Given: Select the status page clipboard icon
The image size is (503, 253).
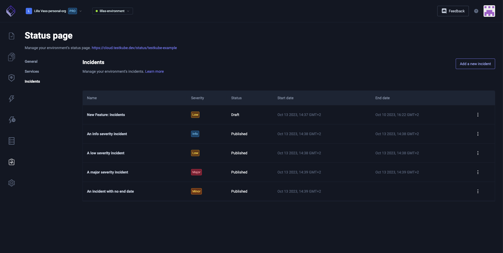Looking at the screenshot, I should [x=12, y=162].
